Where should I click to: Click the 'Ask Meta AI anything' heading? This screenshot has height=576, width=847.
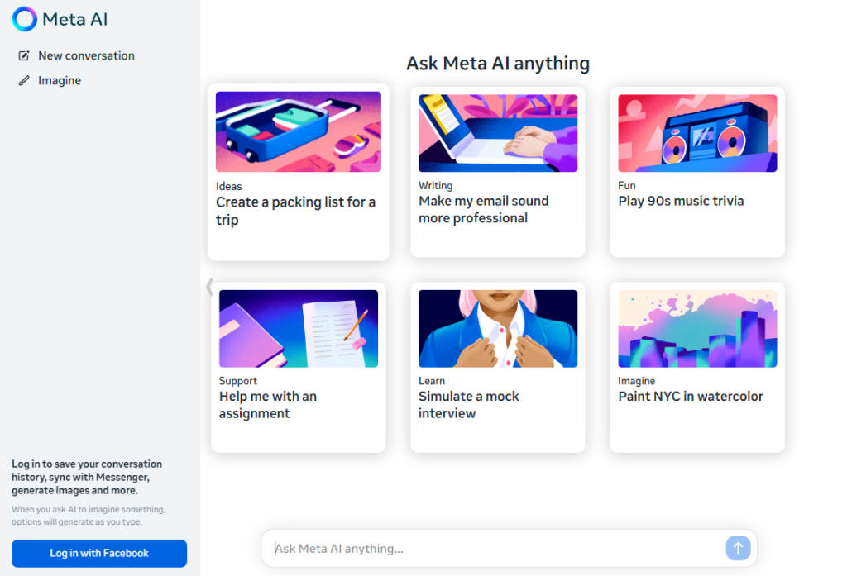[x=497, y=64]
